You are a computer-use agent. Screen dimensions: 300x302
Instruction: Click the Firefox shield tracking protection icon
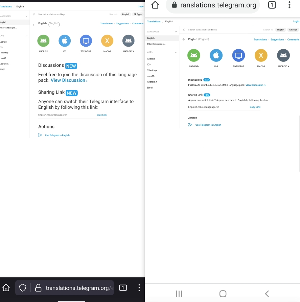pos(23,288)
